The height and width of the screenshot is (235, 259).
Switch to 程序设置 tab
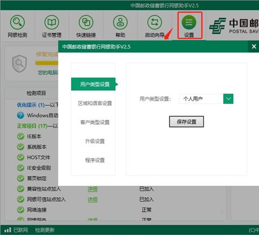coord(95,160)
